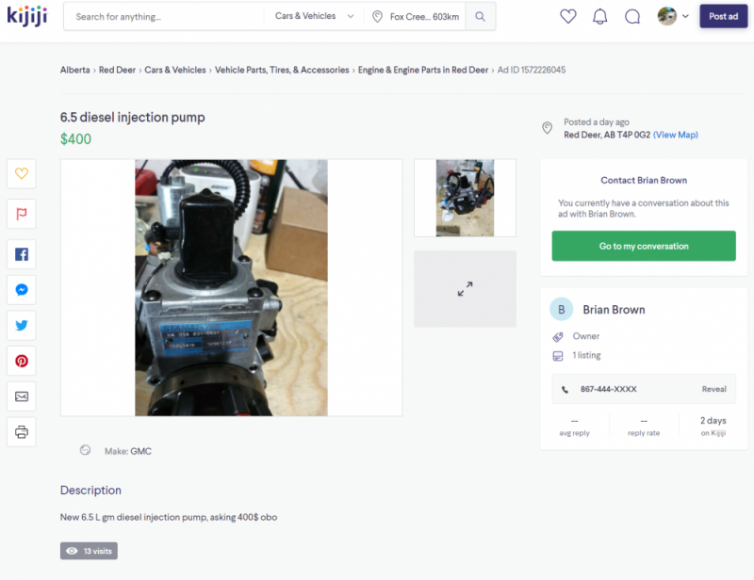This screenshot has width=754, height=580.
Task: Open favourites heart icon in header
Action: (567, 16)
